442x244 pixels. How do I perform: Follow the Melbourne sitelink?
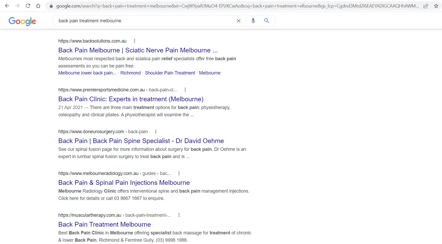[210, 73]
